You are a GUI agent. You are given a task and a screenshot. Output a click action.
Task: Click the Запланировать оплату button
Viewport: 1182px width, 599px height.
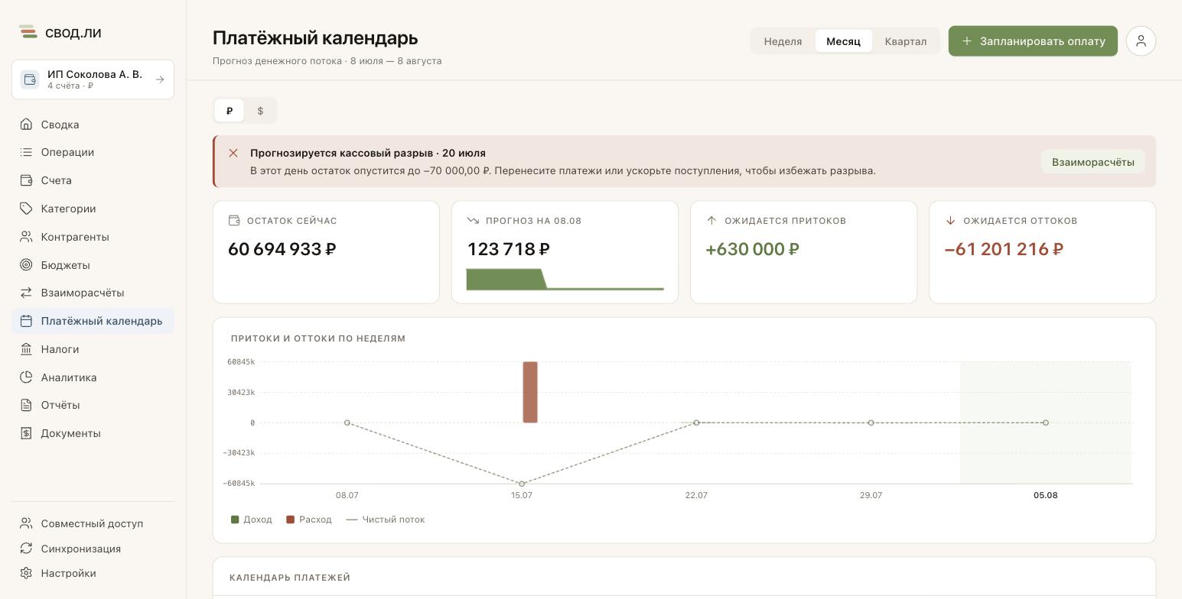1033,41
